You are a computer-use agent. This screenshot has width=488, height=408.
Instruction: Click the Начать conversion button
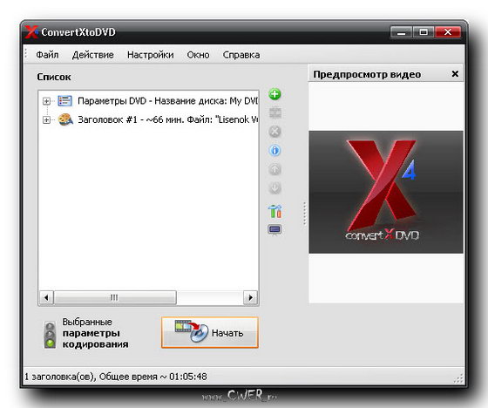pos(210,332)
